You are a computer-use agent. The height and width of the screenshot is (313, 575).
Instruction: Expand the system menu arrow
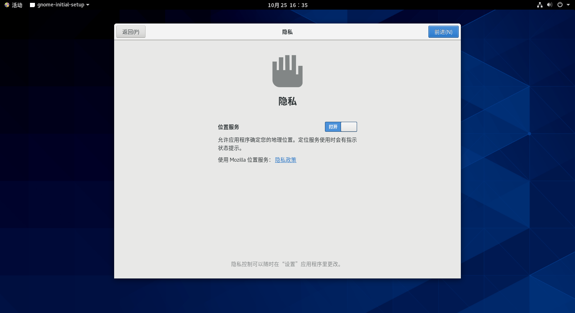tap(568, 5)
